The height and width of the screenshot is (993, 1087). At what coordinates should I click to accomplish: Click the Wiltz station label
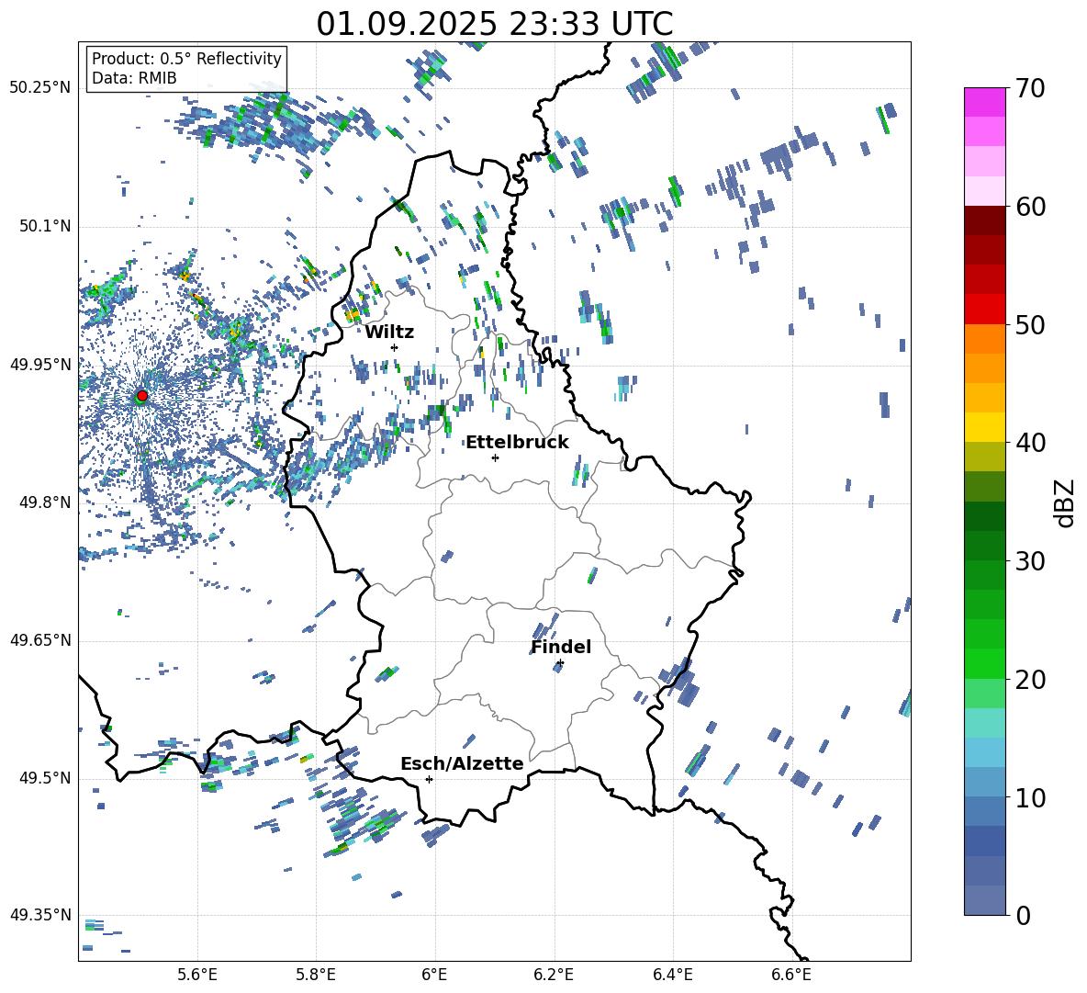(389, 333)
